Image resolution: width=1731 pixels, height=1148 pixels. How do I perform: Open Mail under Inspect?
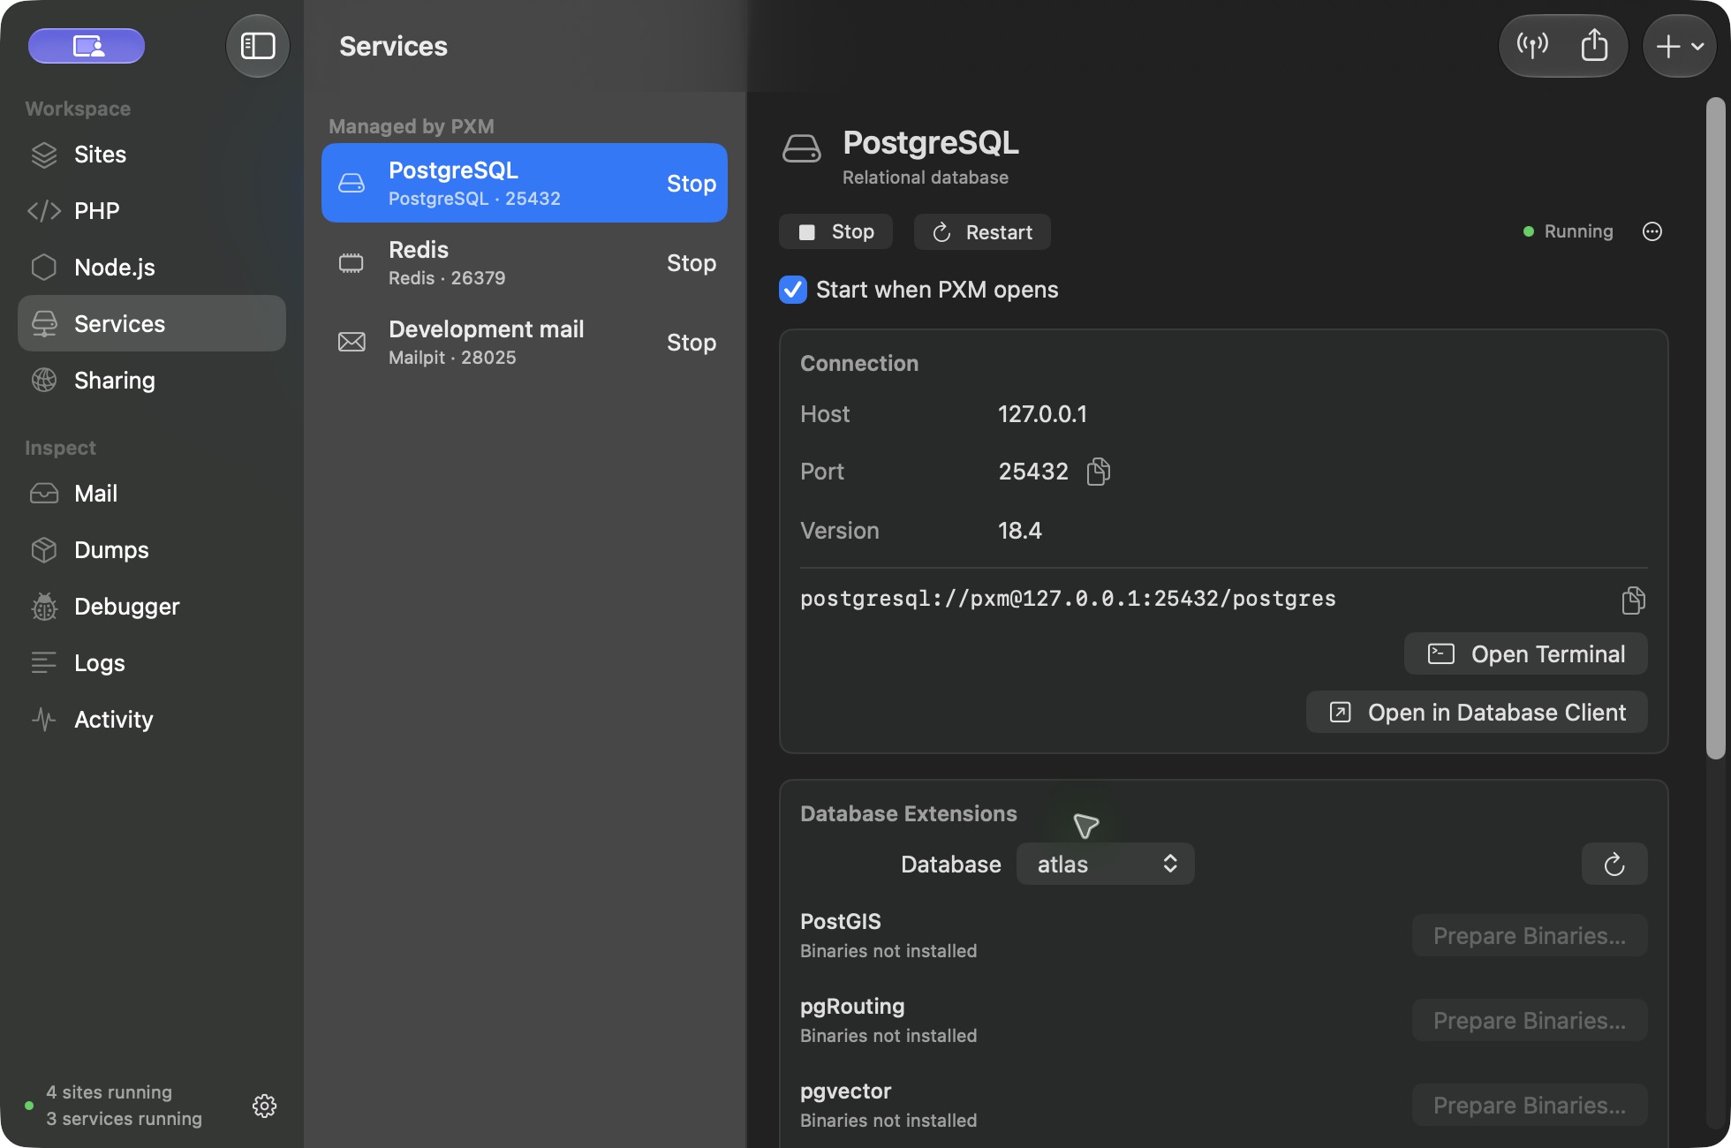152,494
